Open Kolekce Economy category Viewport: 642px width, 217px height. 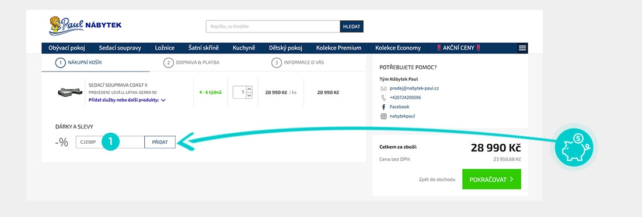[x=398, y=48]
